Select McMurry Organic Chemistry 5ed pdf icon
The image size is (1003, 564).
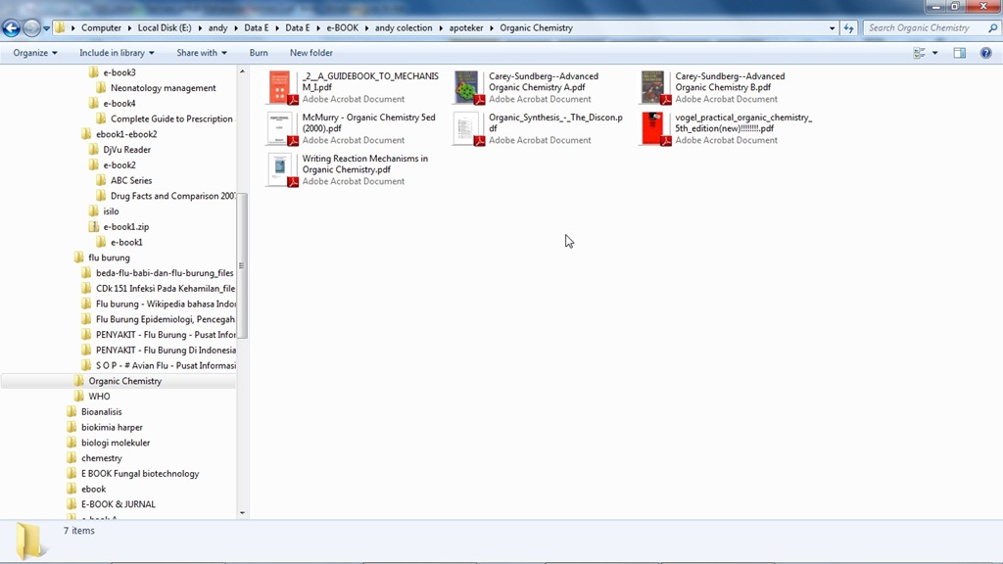(282, 128)
